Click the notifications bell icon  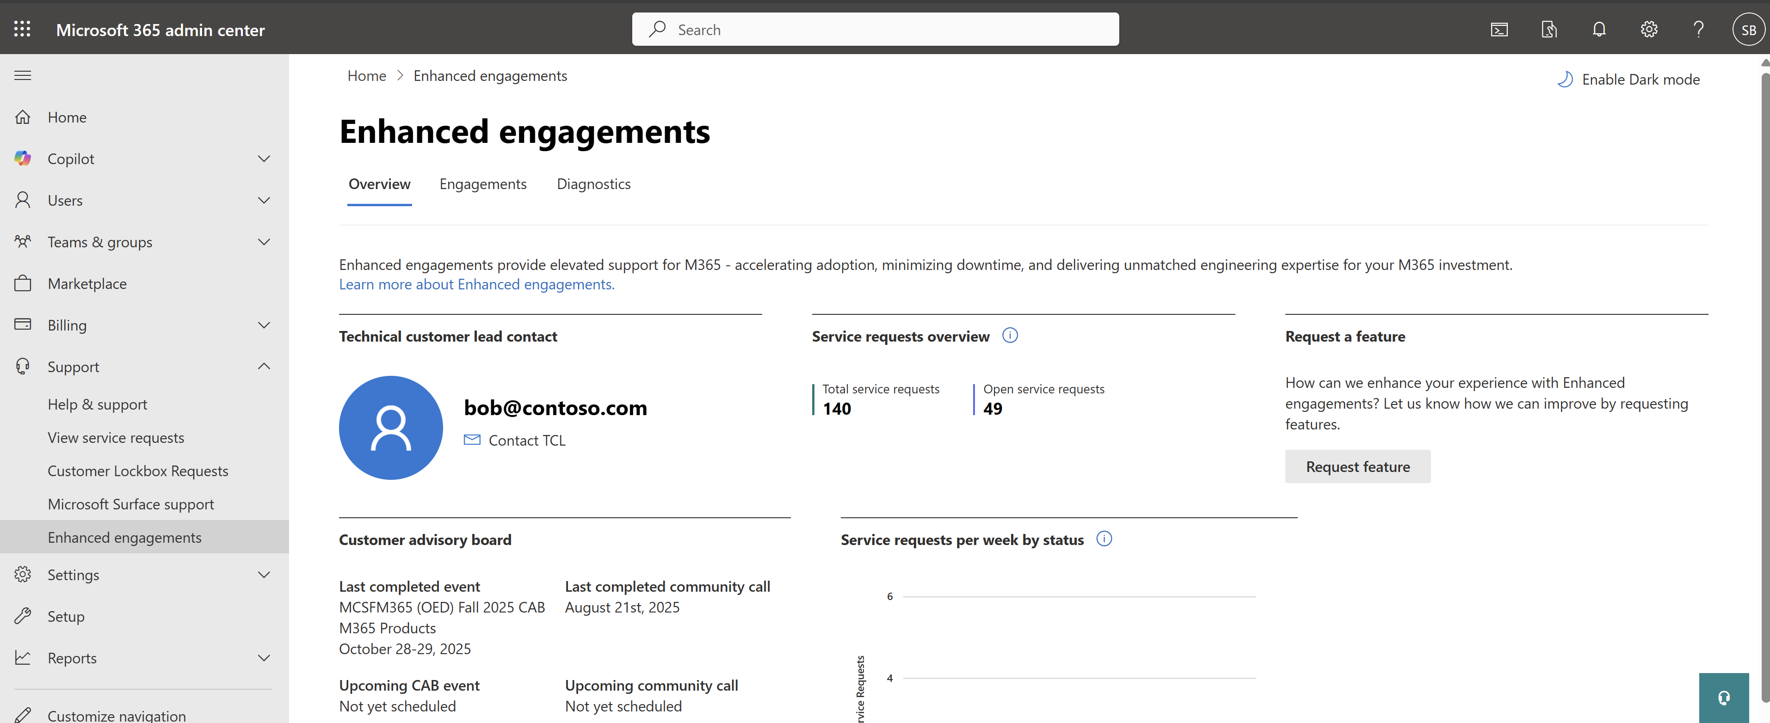[1599, 30]
